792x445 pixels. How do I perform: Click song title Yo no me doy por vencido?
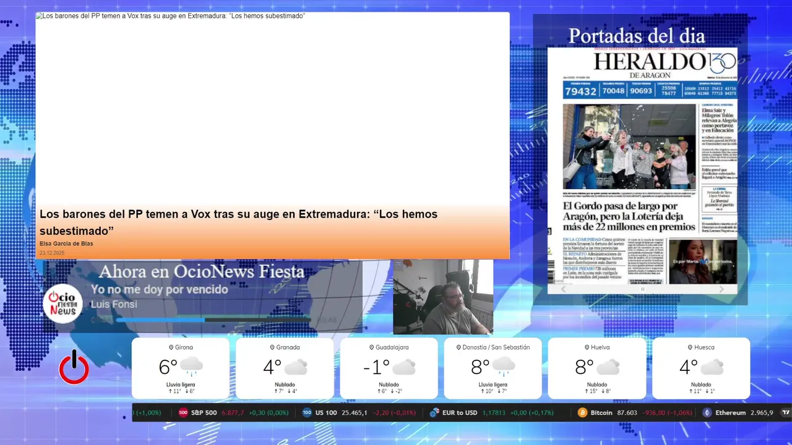(160, 289)
